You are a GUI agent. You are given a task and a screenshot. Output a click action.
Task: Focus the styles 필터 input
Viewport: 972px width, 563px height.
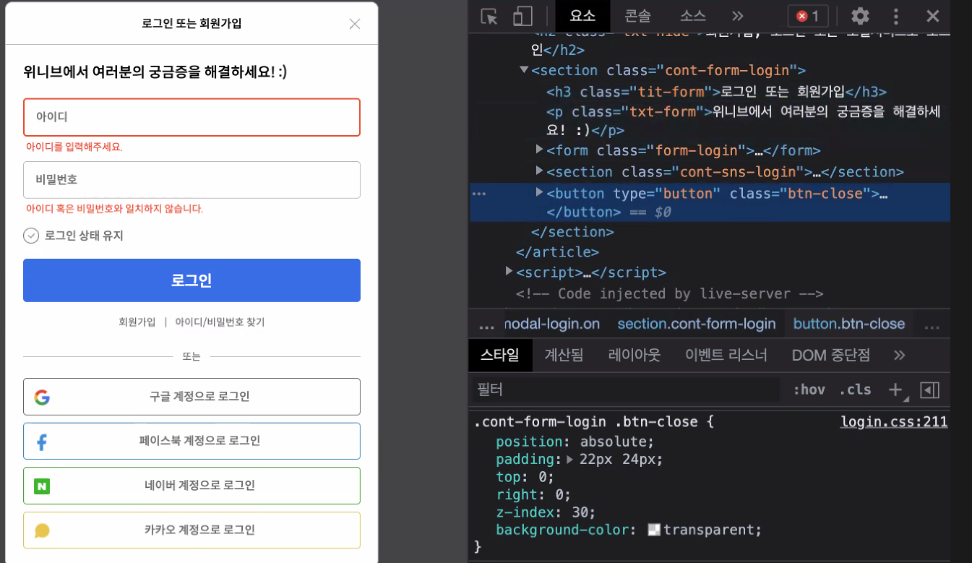point(626,390)
